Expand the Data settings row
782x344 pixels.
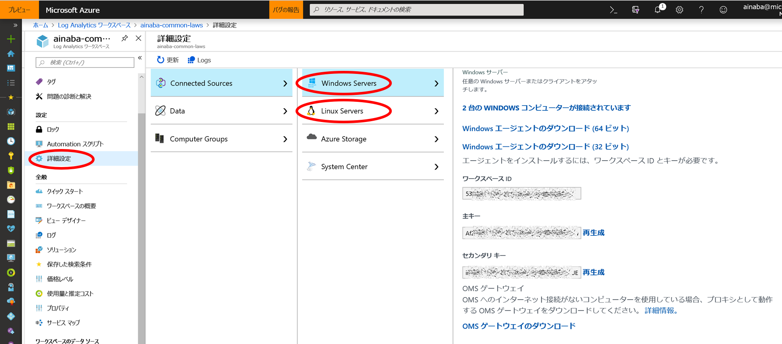[222, 111]
